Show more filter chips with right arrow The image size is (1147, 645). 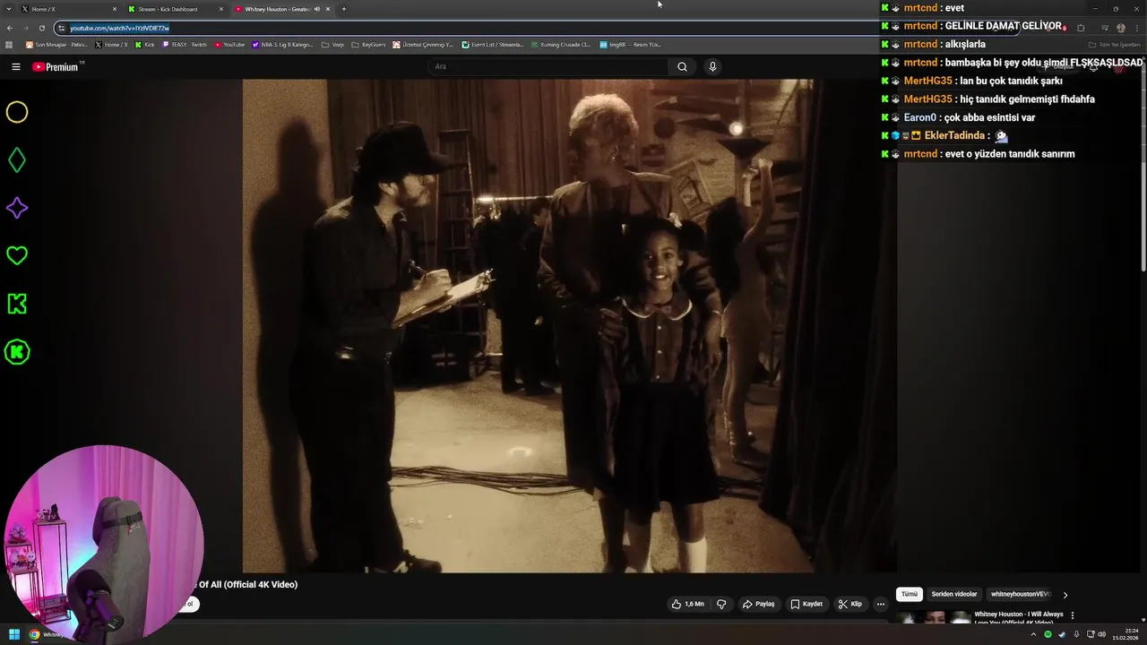pyautogui.click(x=1065, y=594)
